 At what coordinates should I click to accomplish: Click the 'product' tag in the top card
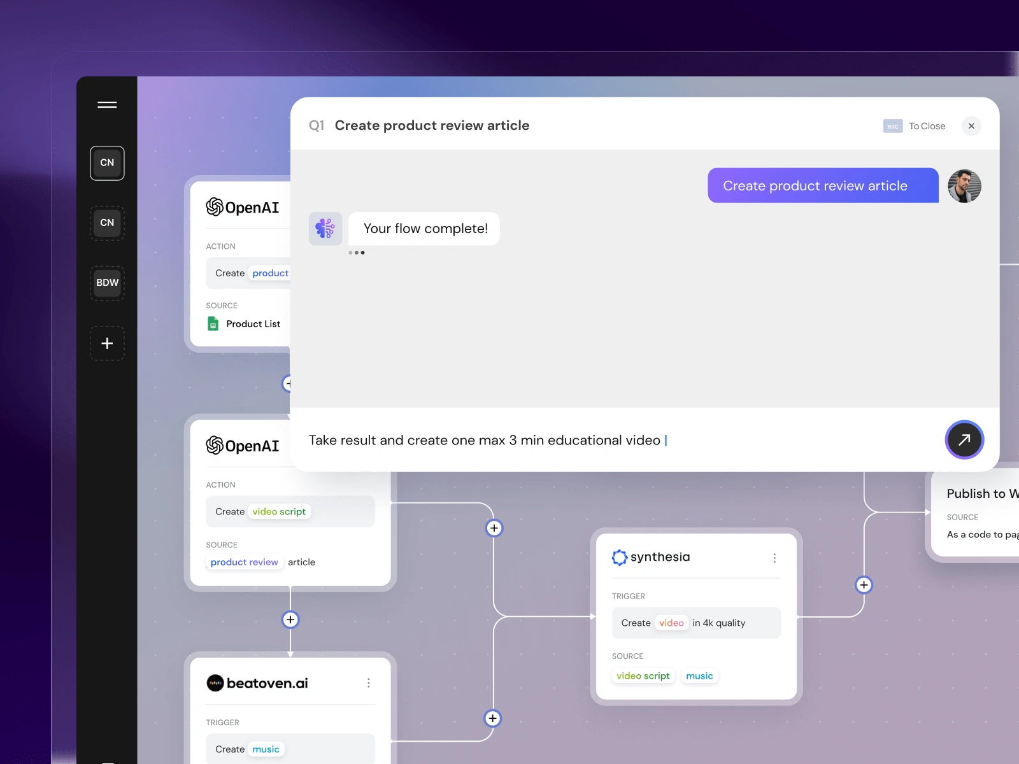pyautogui.click(x=270, y=273)
